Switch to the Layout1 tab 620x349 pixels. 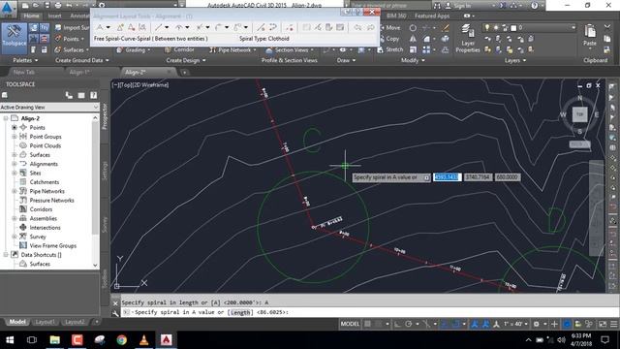[45, 322]
